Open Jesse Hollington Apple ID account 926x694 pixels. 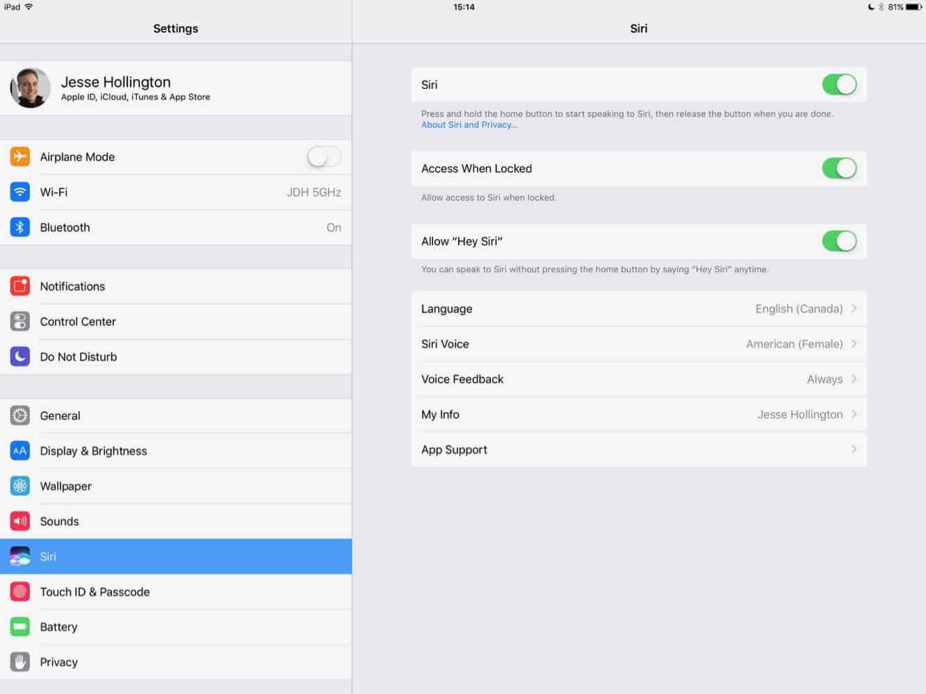coord(176,88)
